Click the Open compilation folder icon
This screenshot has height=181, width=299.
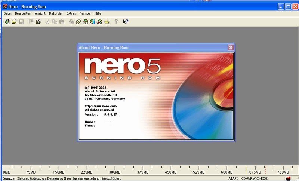[14, 22]
